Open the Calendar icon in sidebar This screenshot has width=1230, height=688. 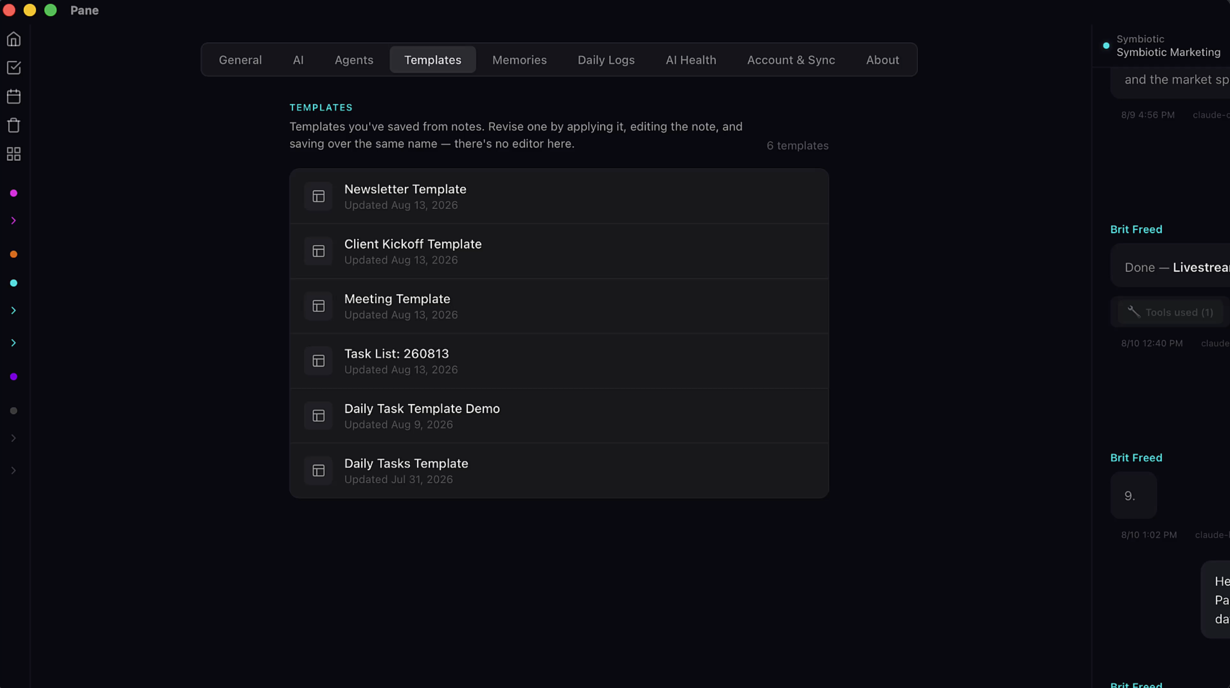coord(13,96)
